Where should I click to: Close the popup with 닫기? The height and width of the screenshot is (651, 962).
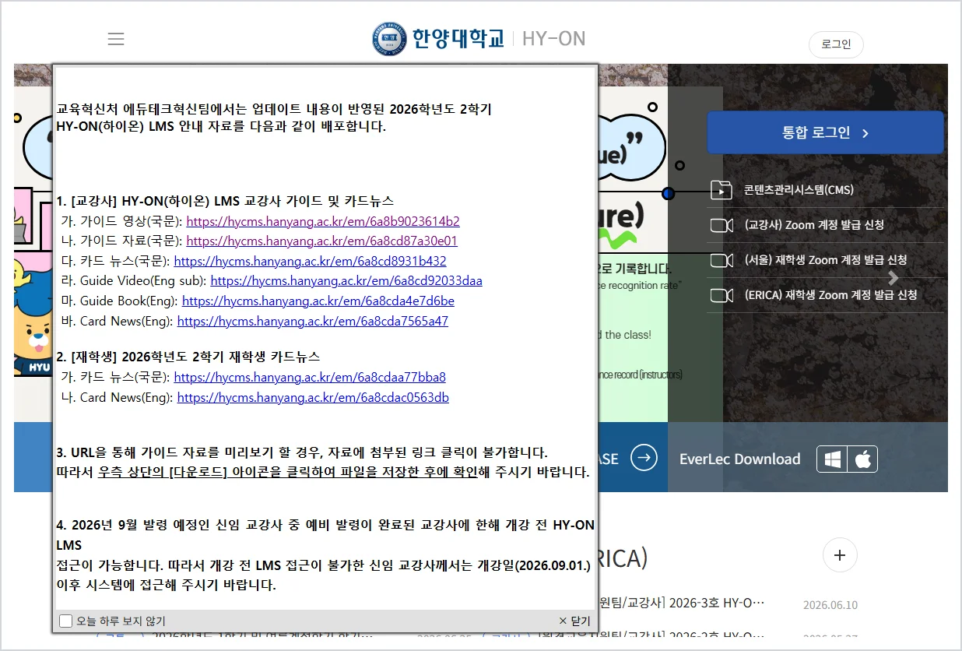pos(574,621)
